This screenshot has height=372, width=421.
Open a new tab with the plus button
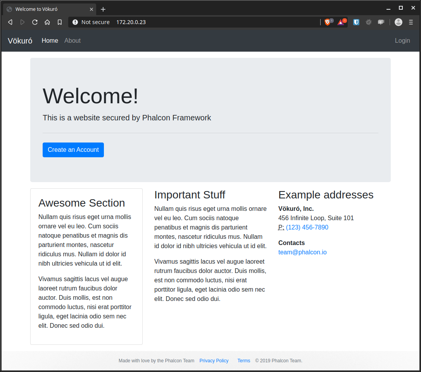pos(103,9)
